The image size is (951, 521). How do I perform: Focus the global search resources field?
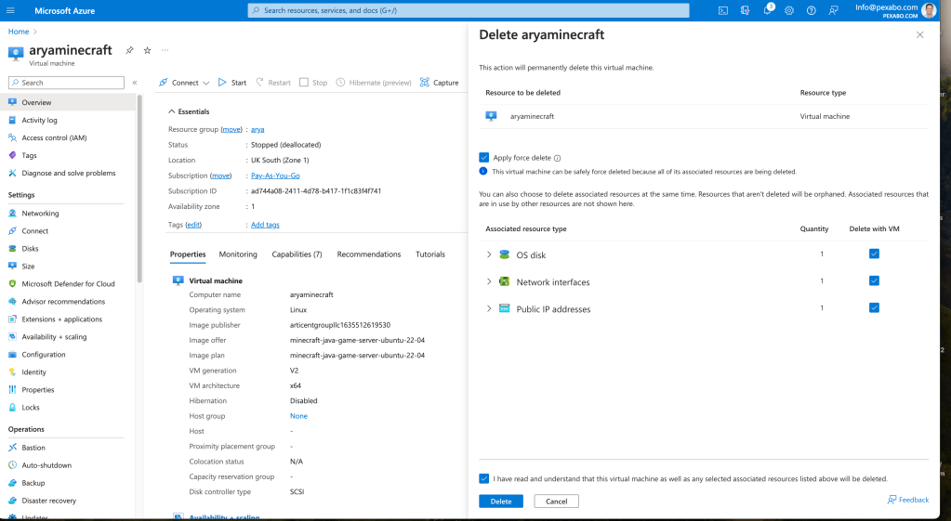(x=469, y=10)
